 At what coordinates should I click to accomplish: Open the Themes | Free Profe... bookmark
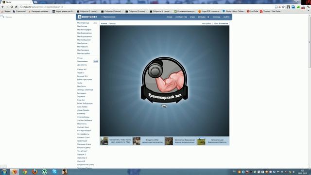[271, 11]
